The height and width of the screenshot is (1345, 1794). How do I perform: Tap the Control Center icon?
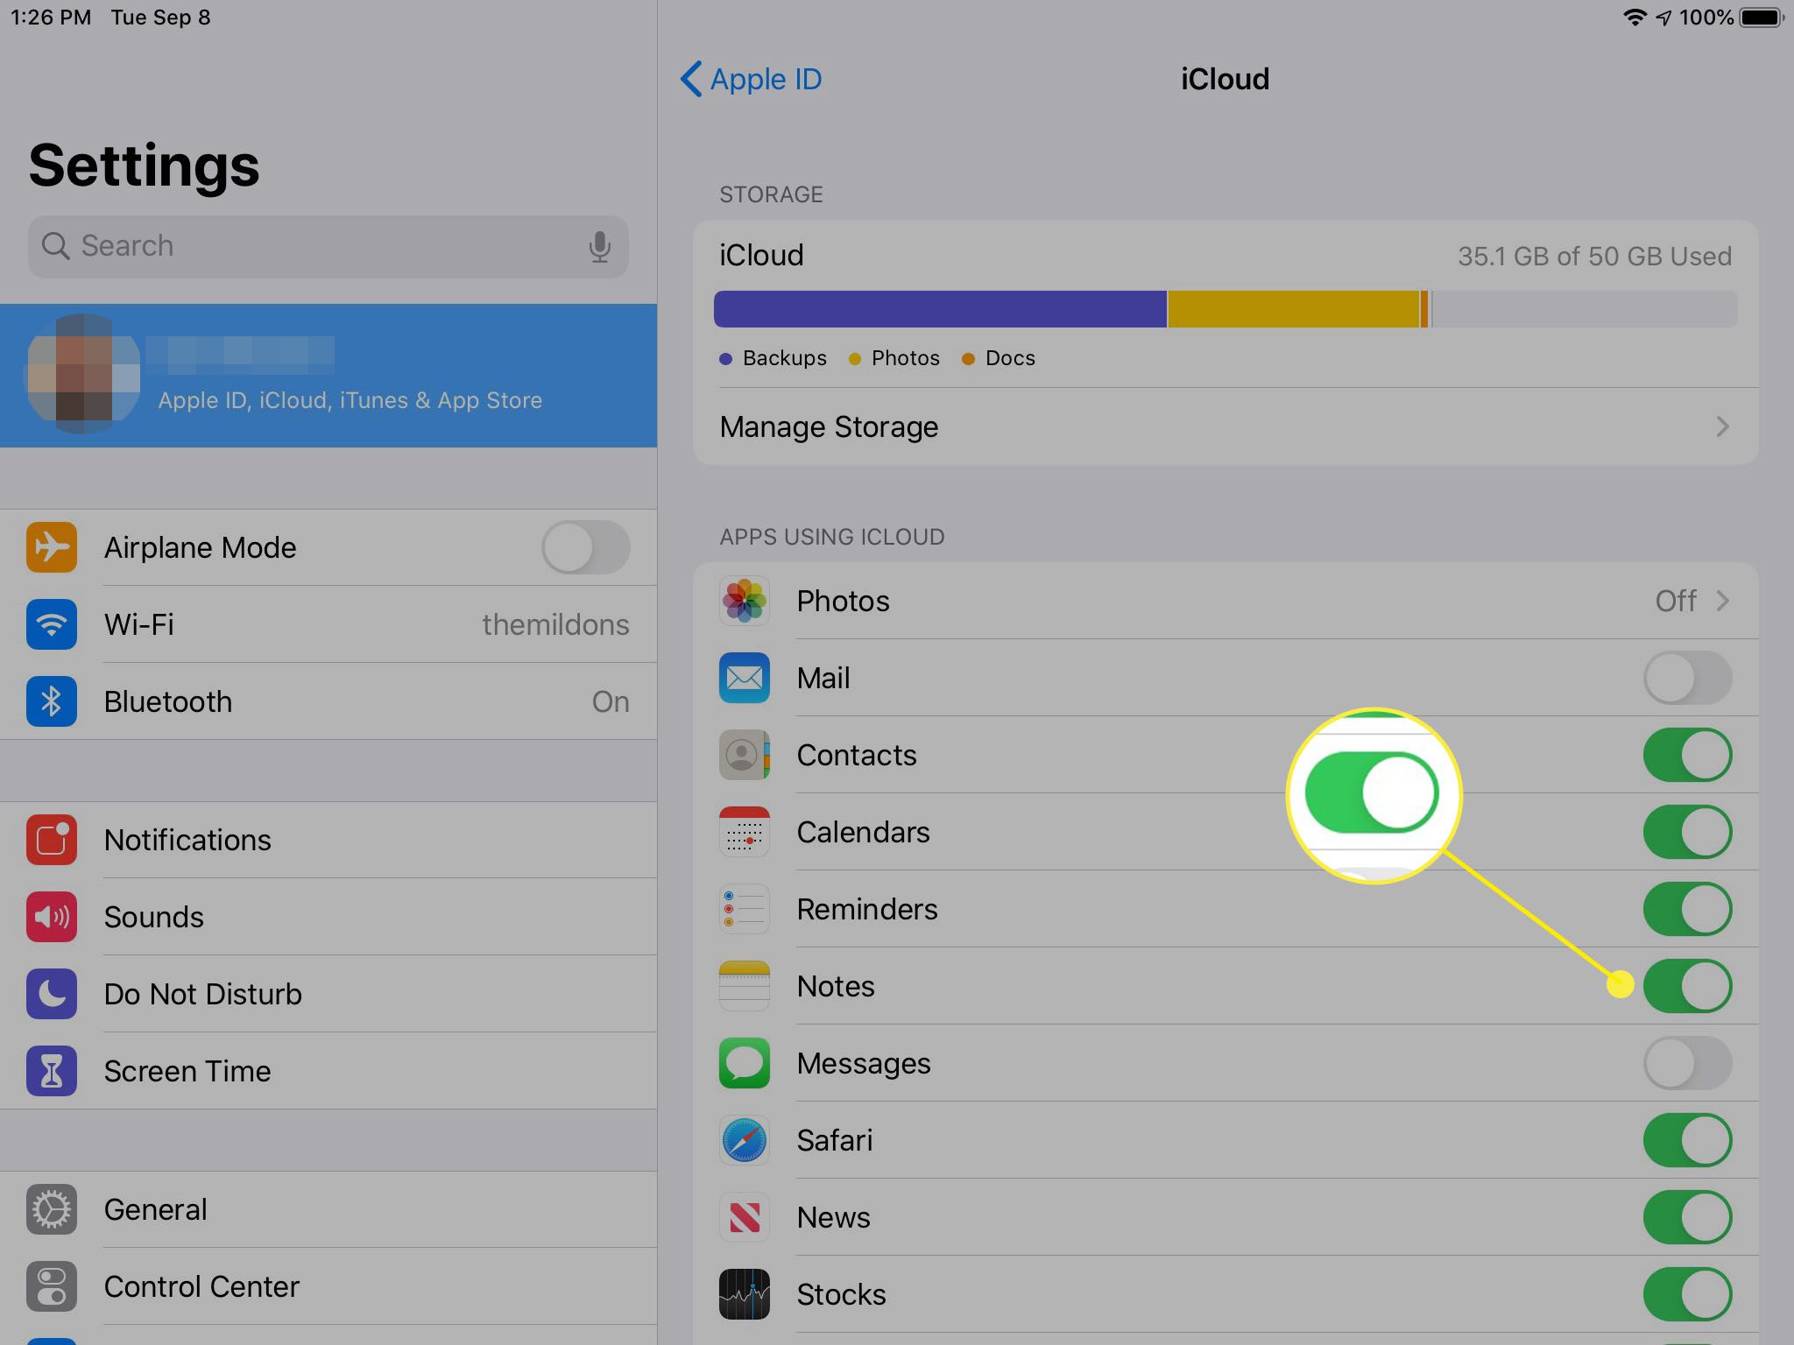tap(52, 1286)
